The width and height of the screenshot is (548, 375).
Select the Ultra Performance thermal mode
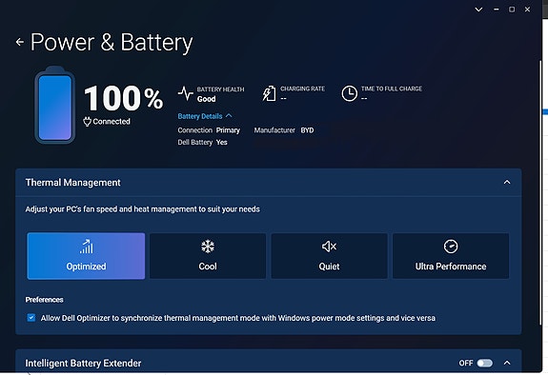tap(451, 256)
